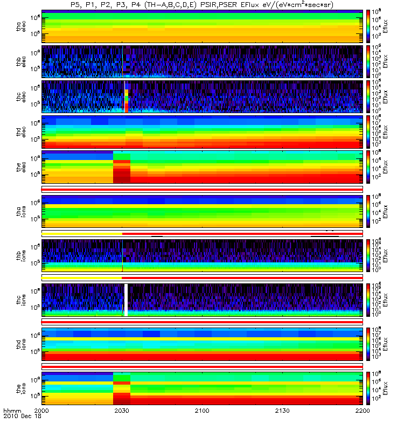
Task: Click the red status bar above thd ions panel
Action: 203,322
